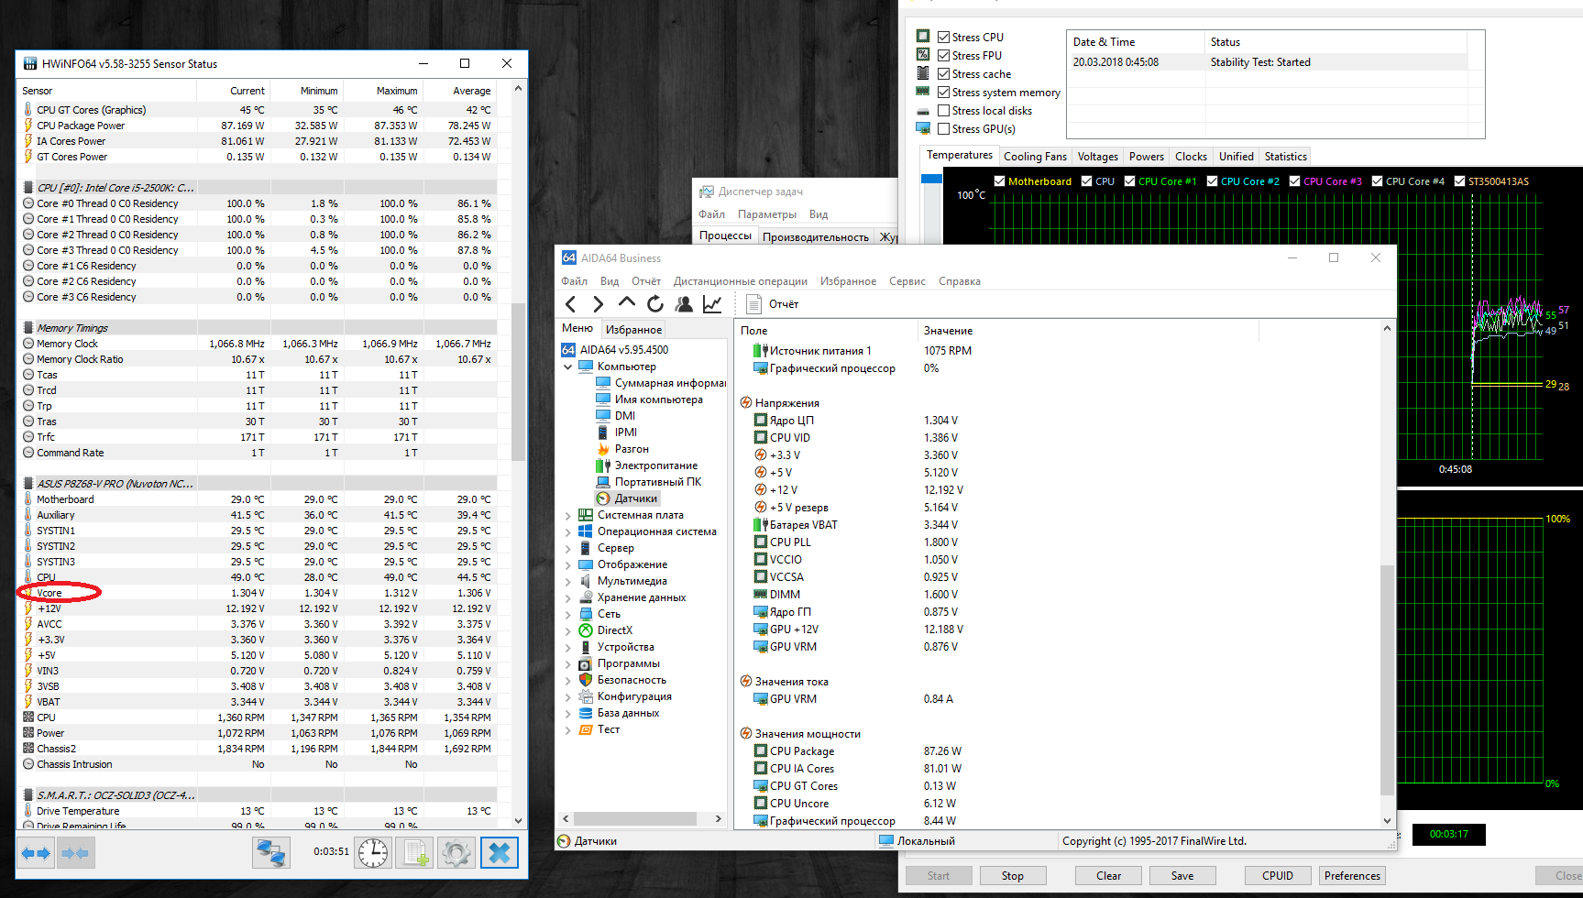Open the Statistics tab
The width and height of the screenshot is (1583, 898).
click(1286, 157)
